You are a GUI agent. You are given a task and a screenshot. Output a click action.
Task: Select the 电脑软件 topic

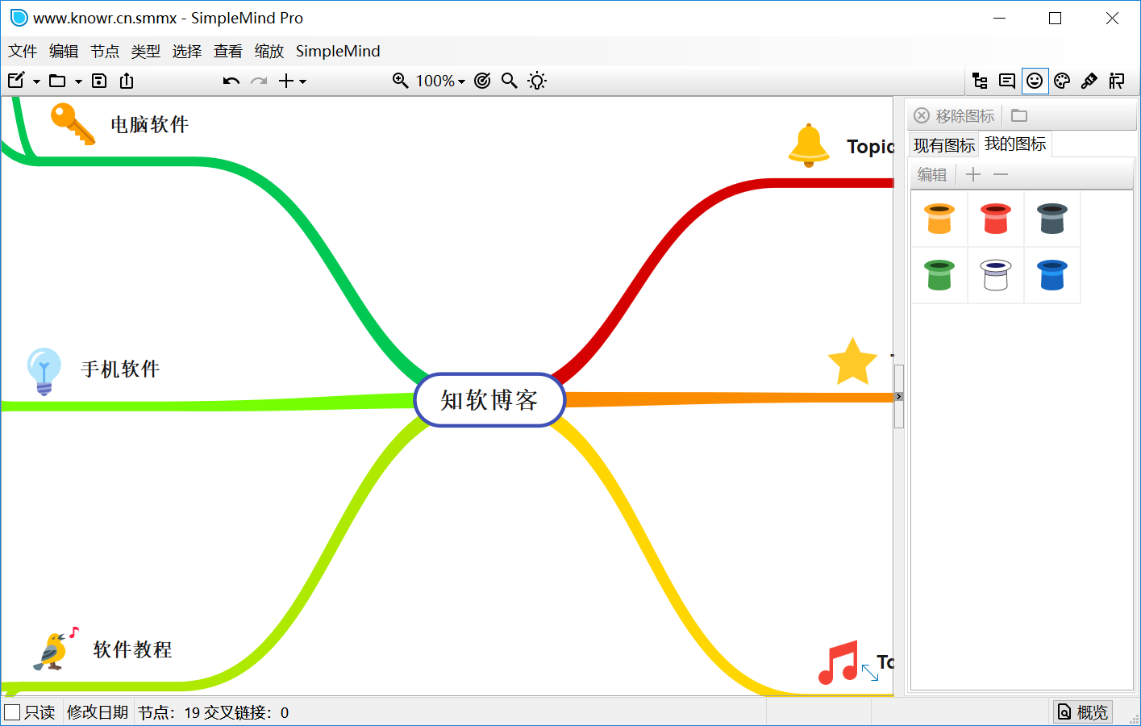(x=149, y=125)
